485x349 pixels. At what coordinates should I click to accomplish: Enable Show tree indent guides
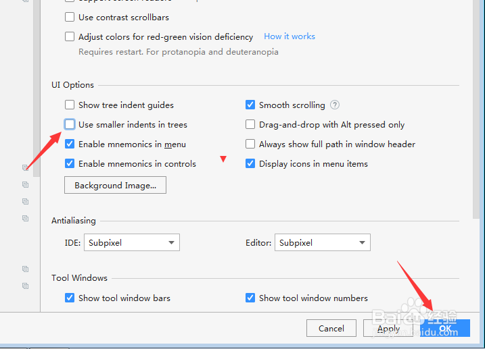coord(70,105)
